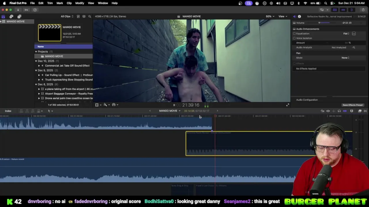This screenshot has width=369, height=207.
Task: Open the equalizer graphic EQ icon
Action: click(354, 34)
